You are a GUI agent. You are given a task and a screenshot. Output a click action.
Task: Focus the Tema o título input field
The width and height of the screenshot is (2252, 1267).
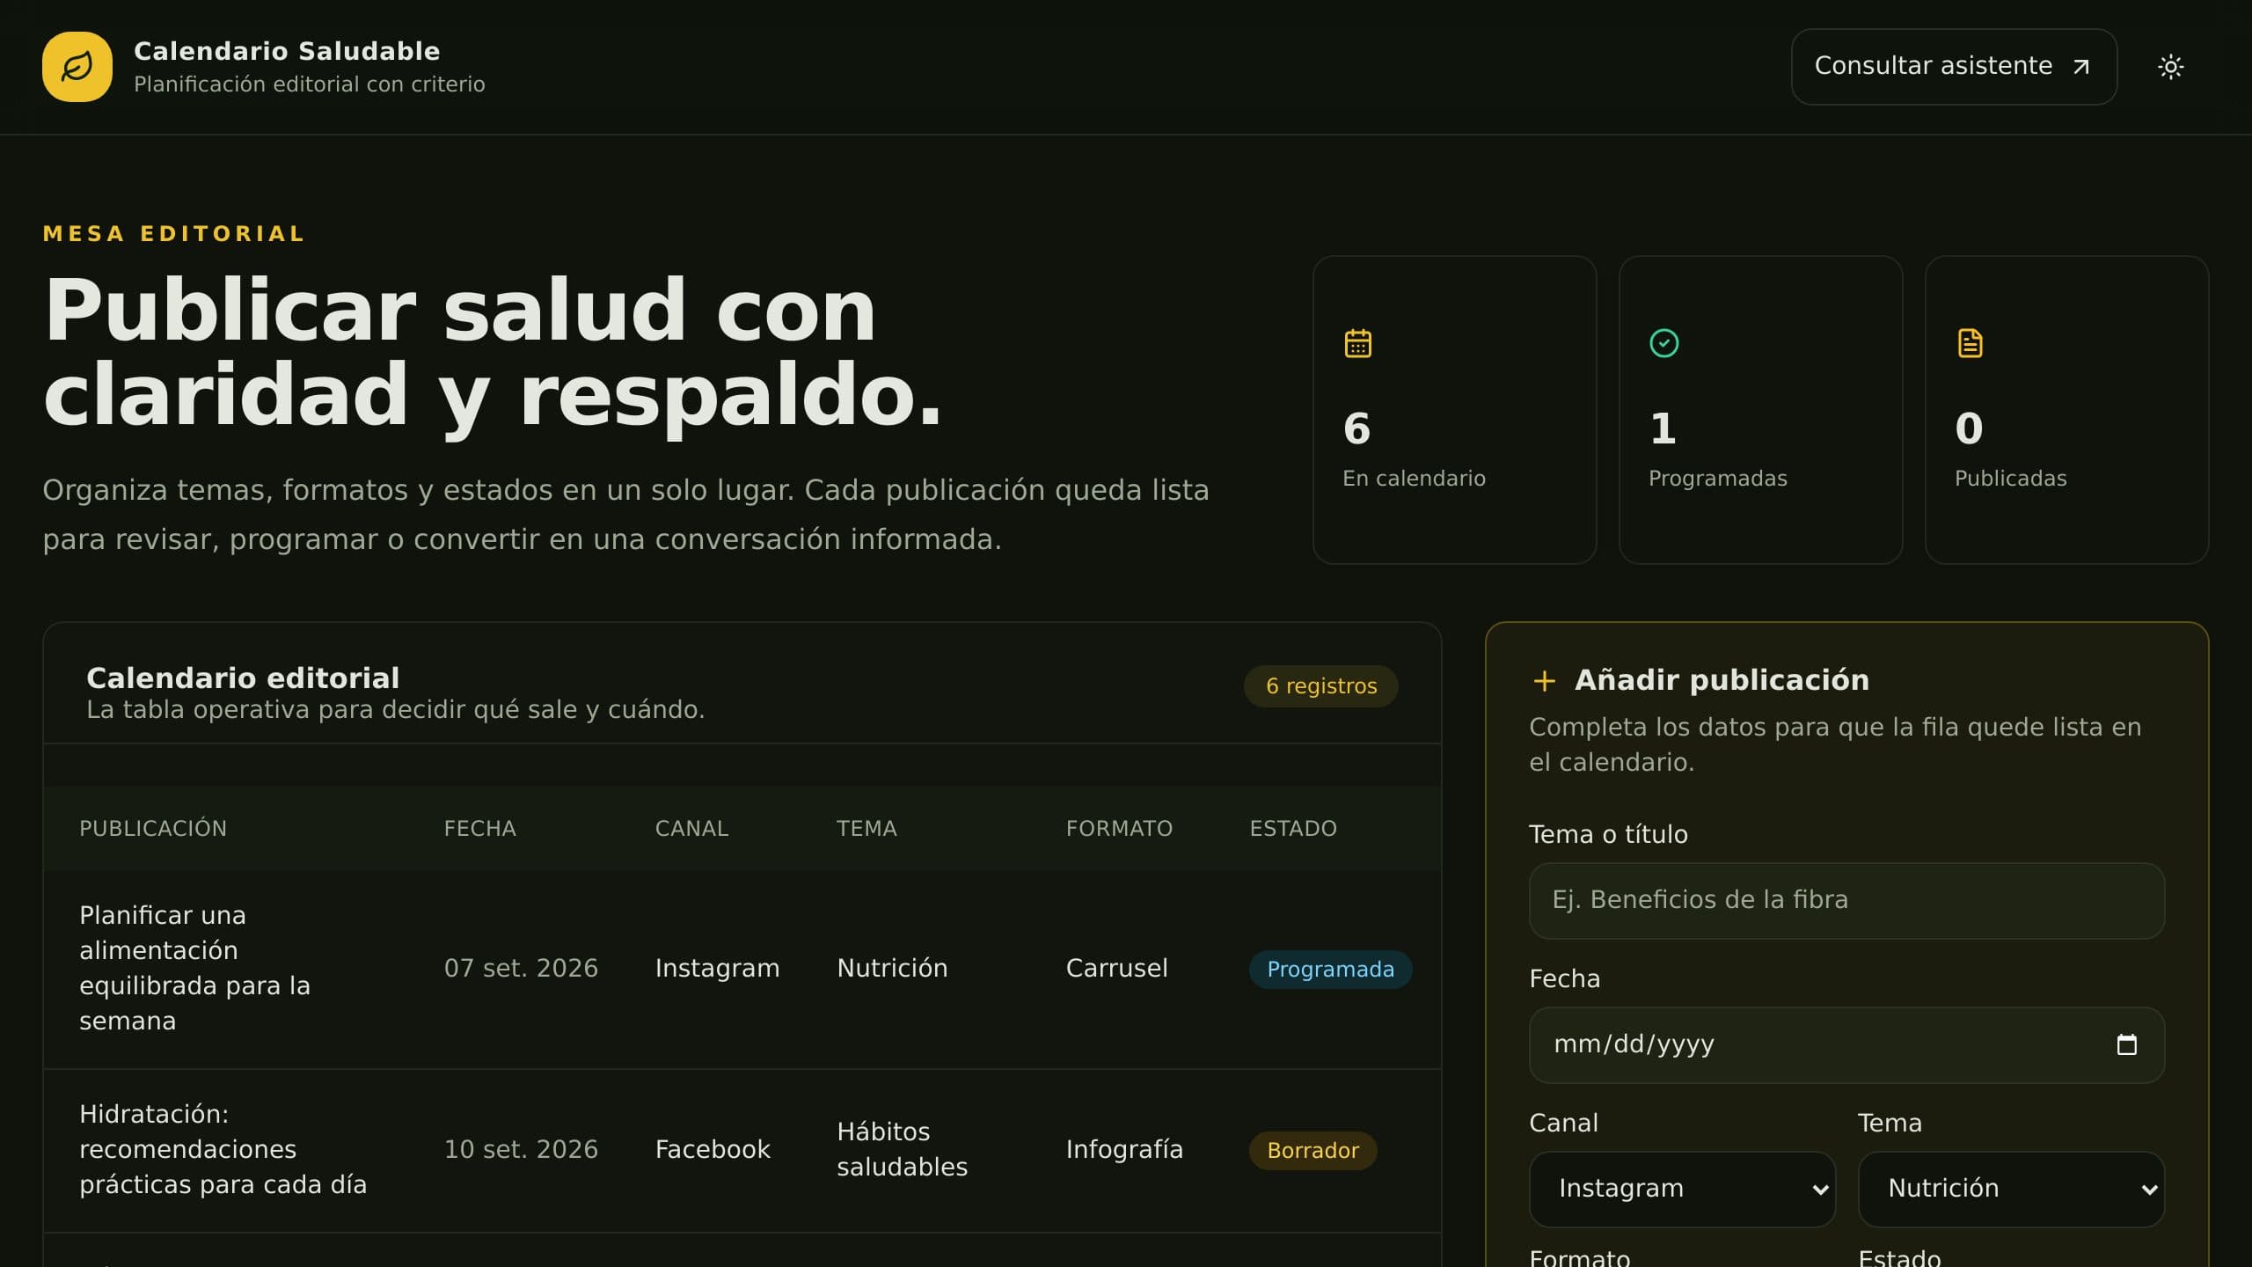tap(1846, 900)
